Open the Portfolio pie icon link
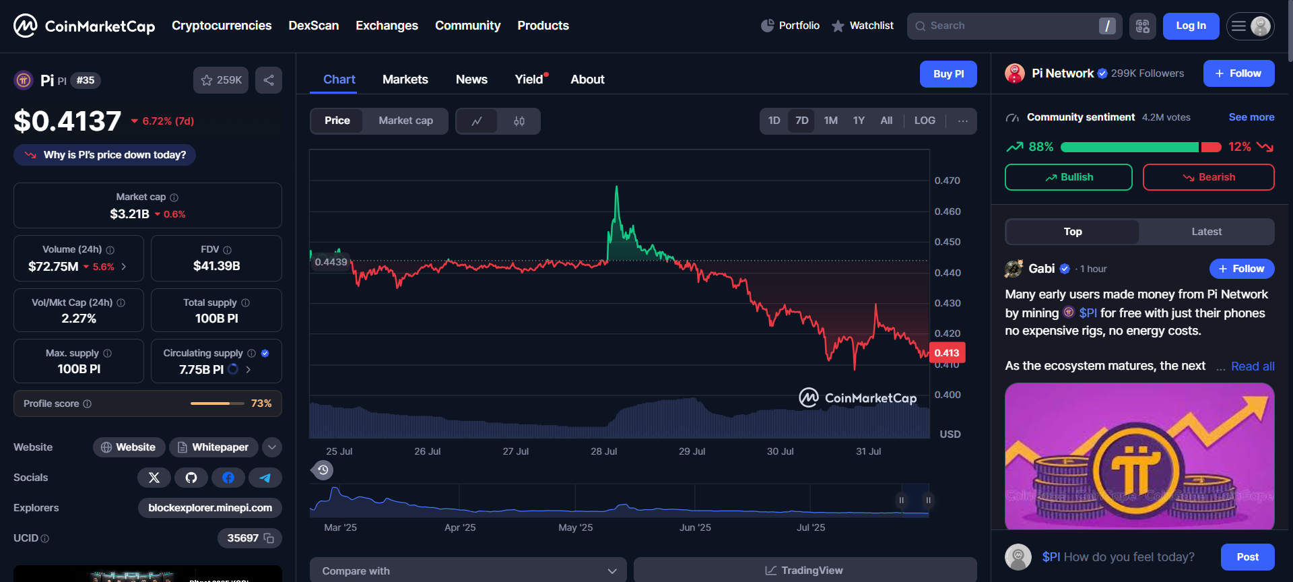 (790, 26)
